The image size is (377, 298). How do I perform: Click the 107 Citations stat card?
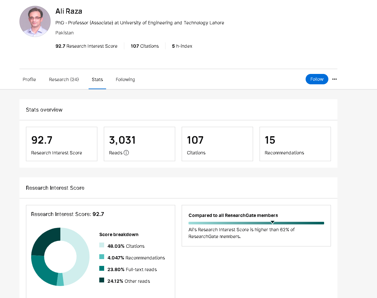217,144
